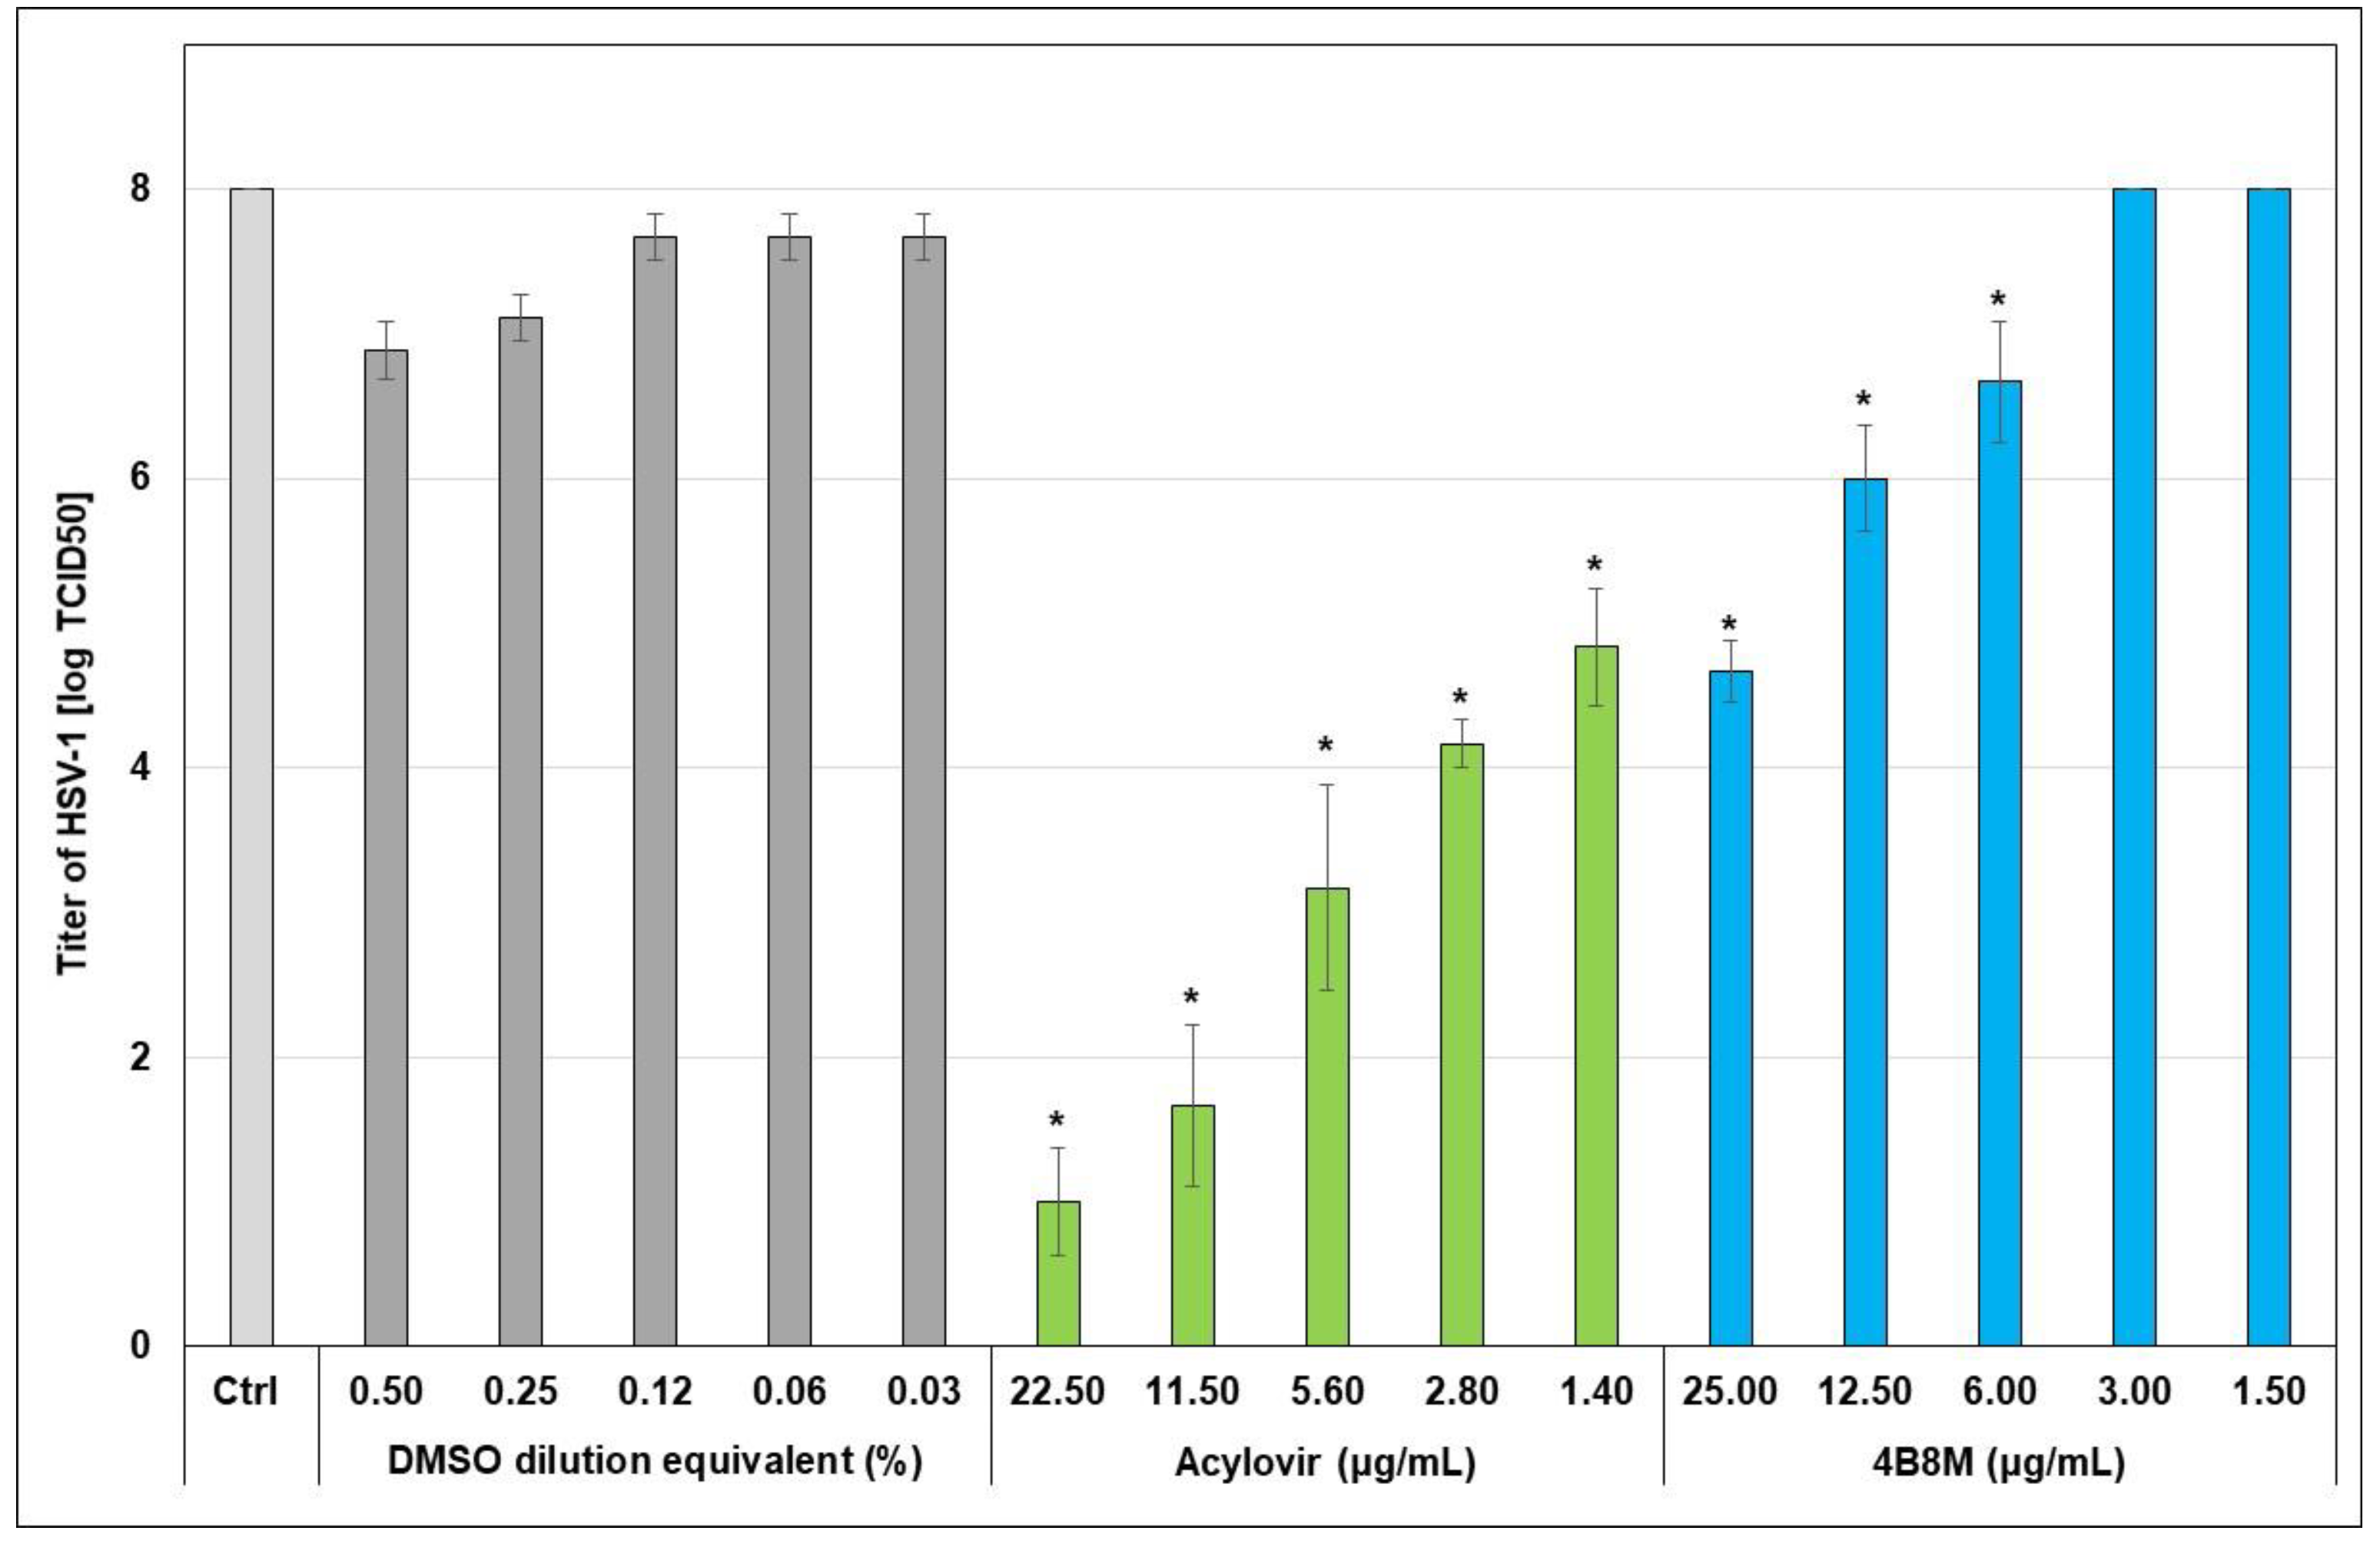Click the light gray Ctrl bar
The height and width of the screenshot is (1544, 2380).
(x=251, y=766)
